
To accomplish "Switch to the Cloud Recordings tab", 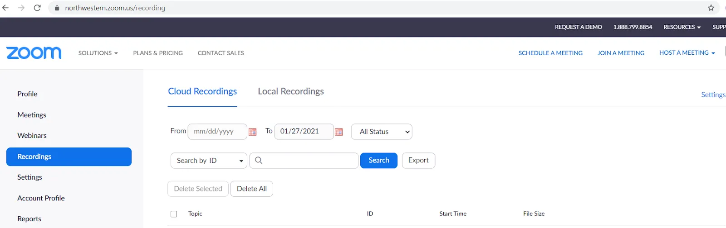I will coord(202,91).
